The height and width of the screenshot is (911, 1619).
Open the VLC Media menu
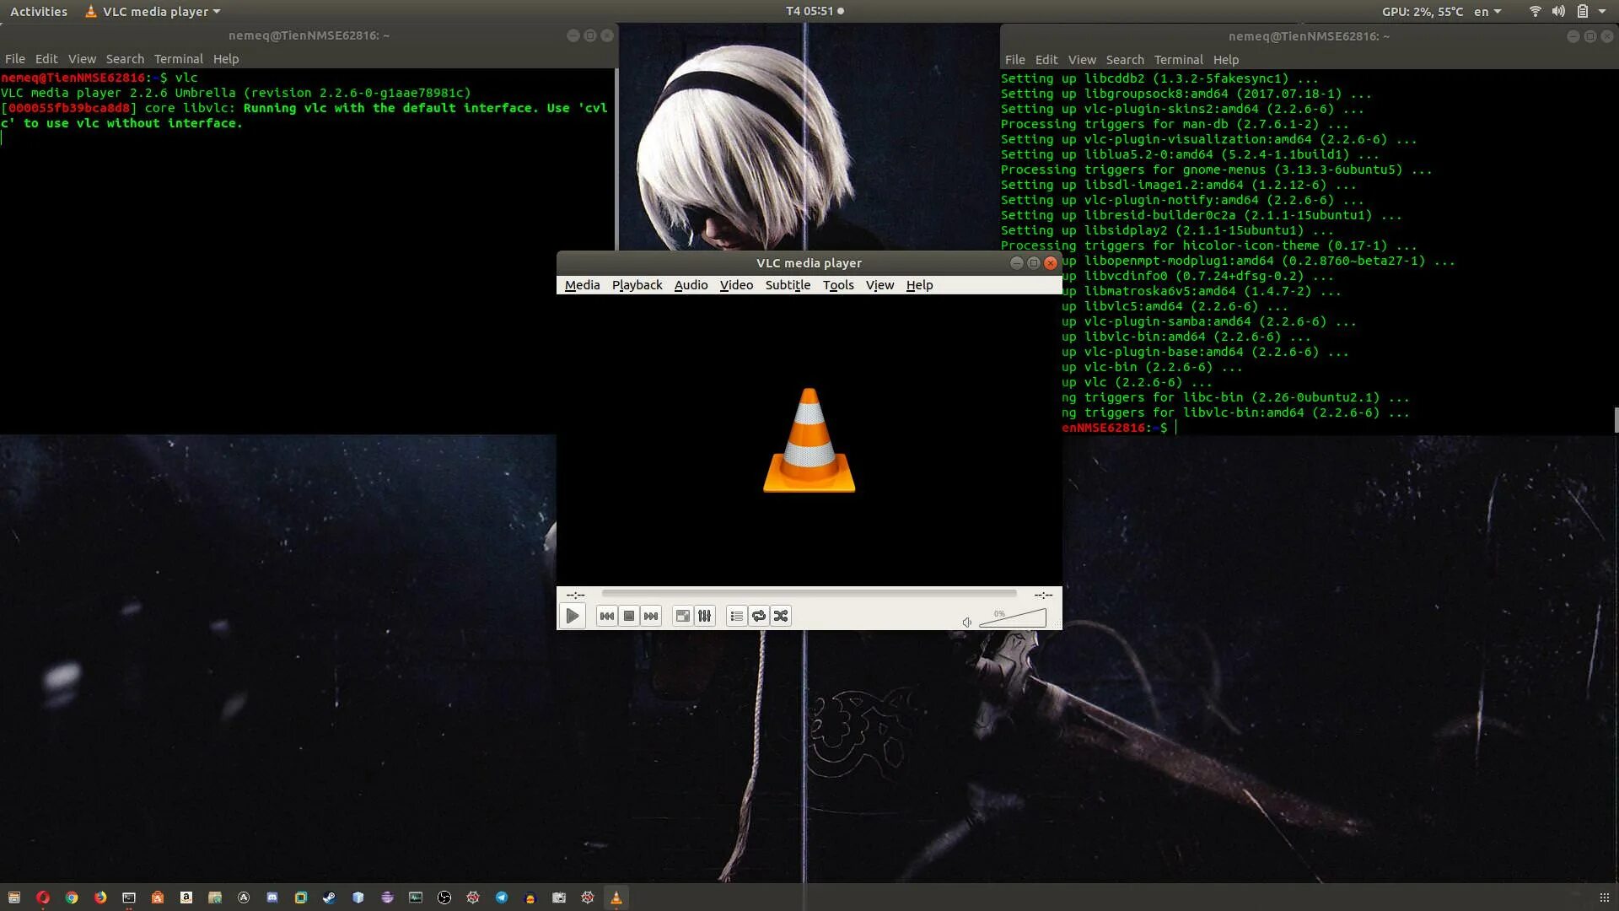(582, 285)
